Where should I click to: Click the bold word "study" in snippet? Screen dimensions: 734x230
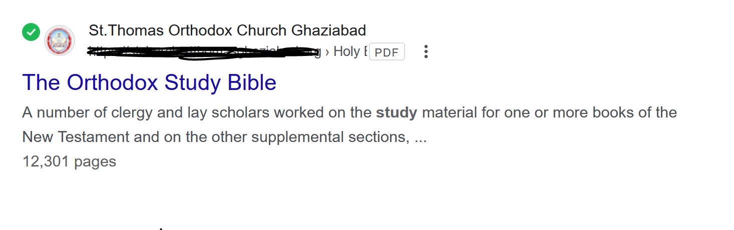(x=396, y=113)
